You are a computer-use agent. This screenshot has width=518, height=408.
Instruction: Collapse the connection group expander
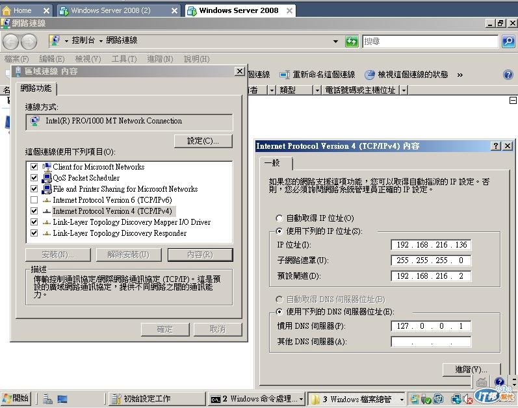tap(513, 100)
